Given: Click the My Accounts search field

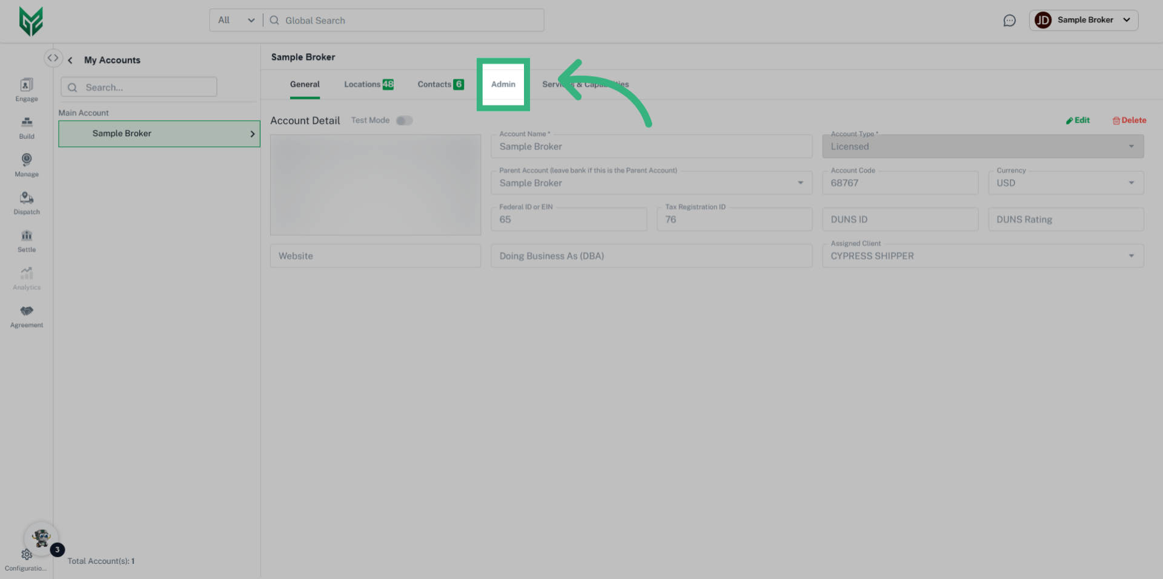Looking at the screenshot, I should (x=139, y=87).
